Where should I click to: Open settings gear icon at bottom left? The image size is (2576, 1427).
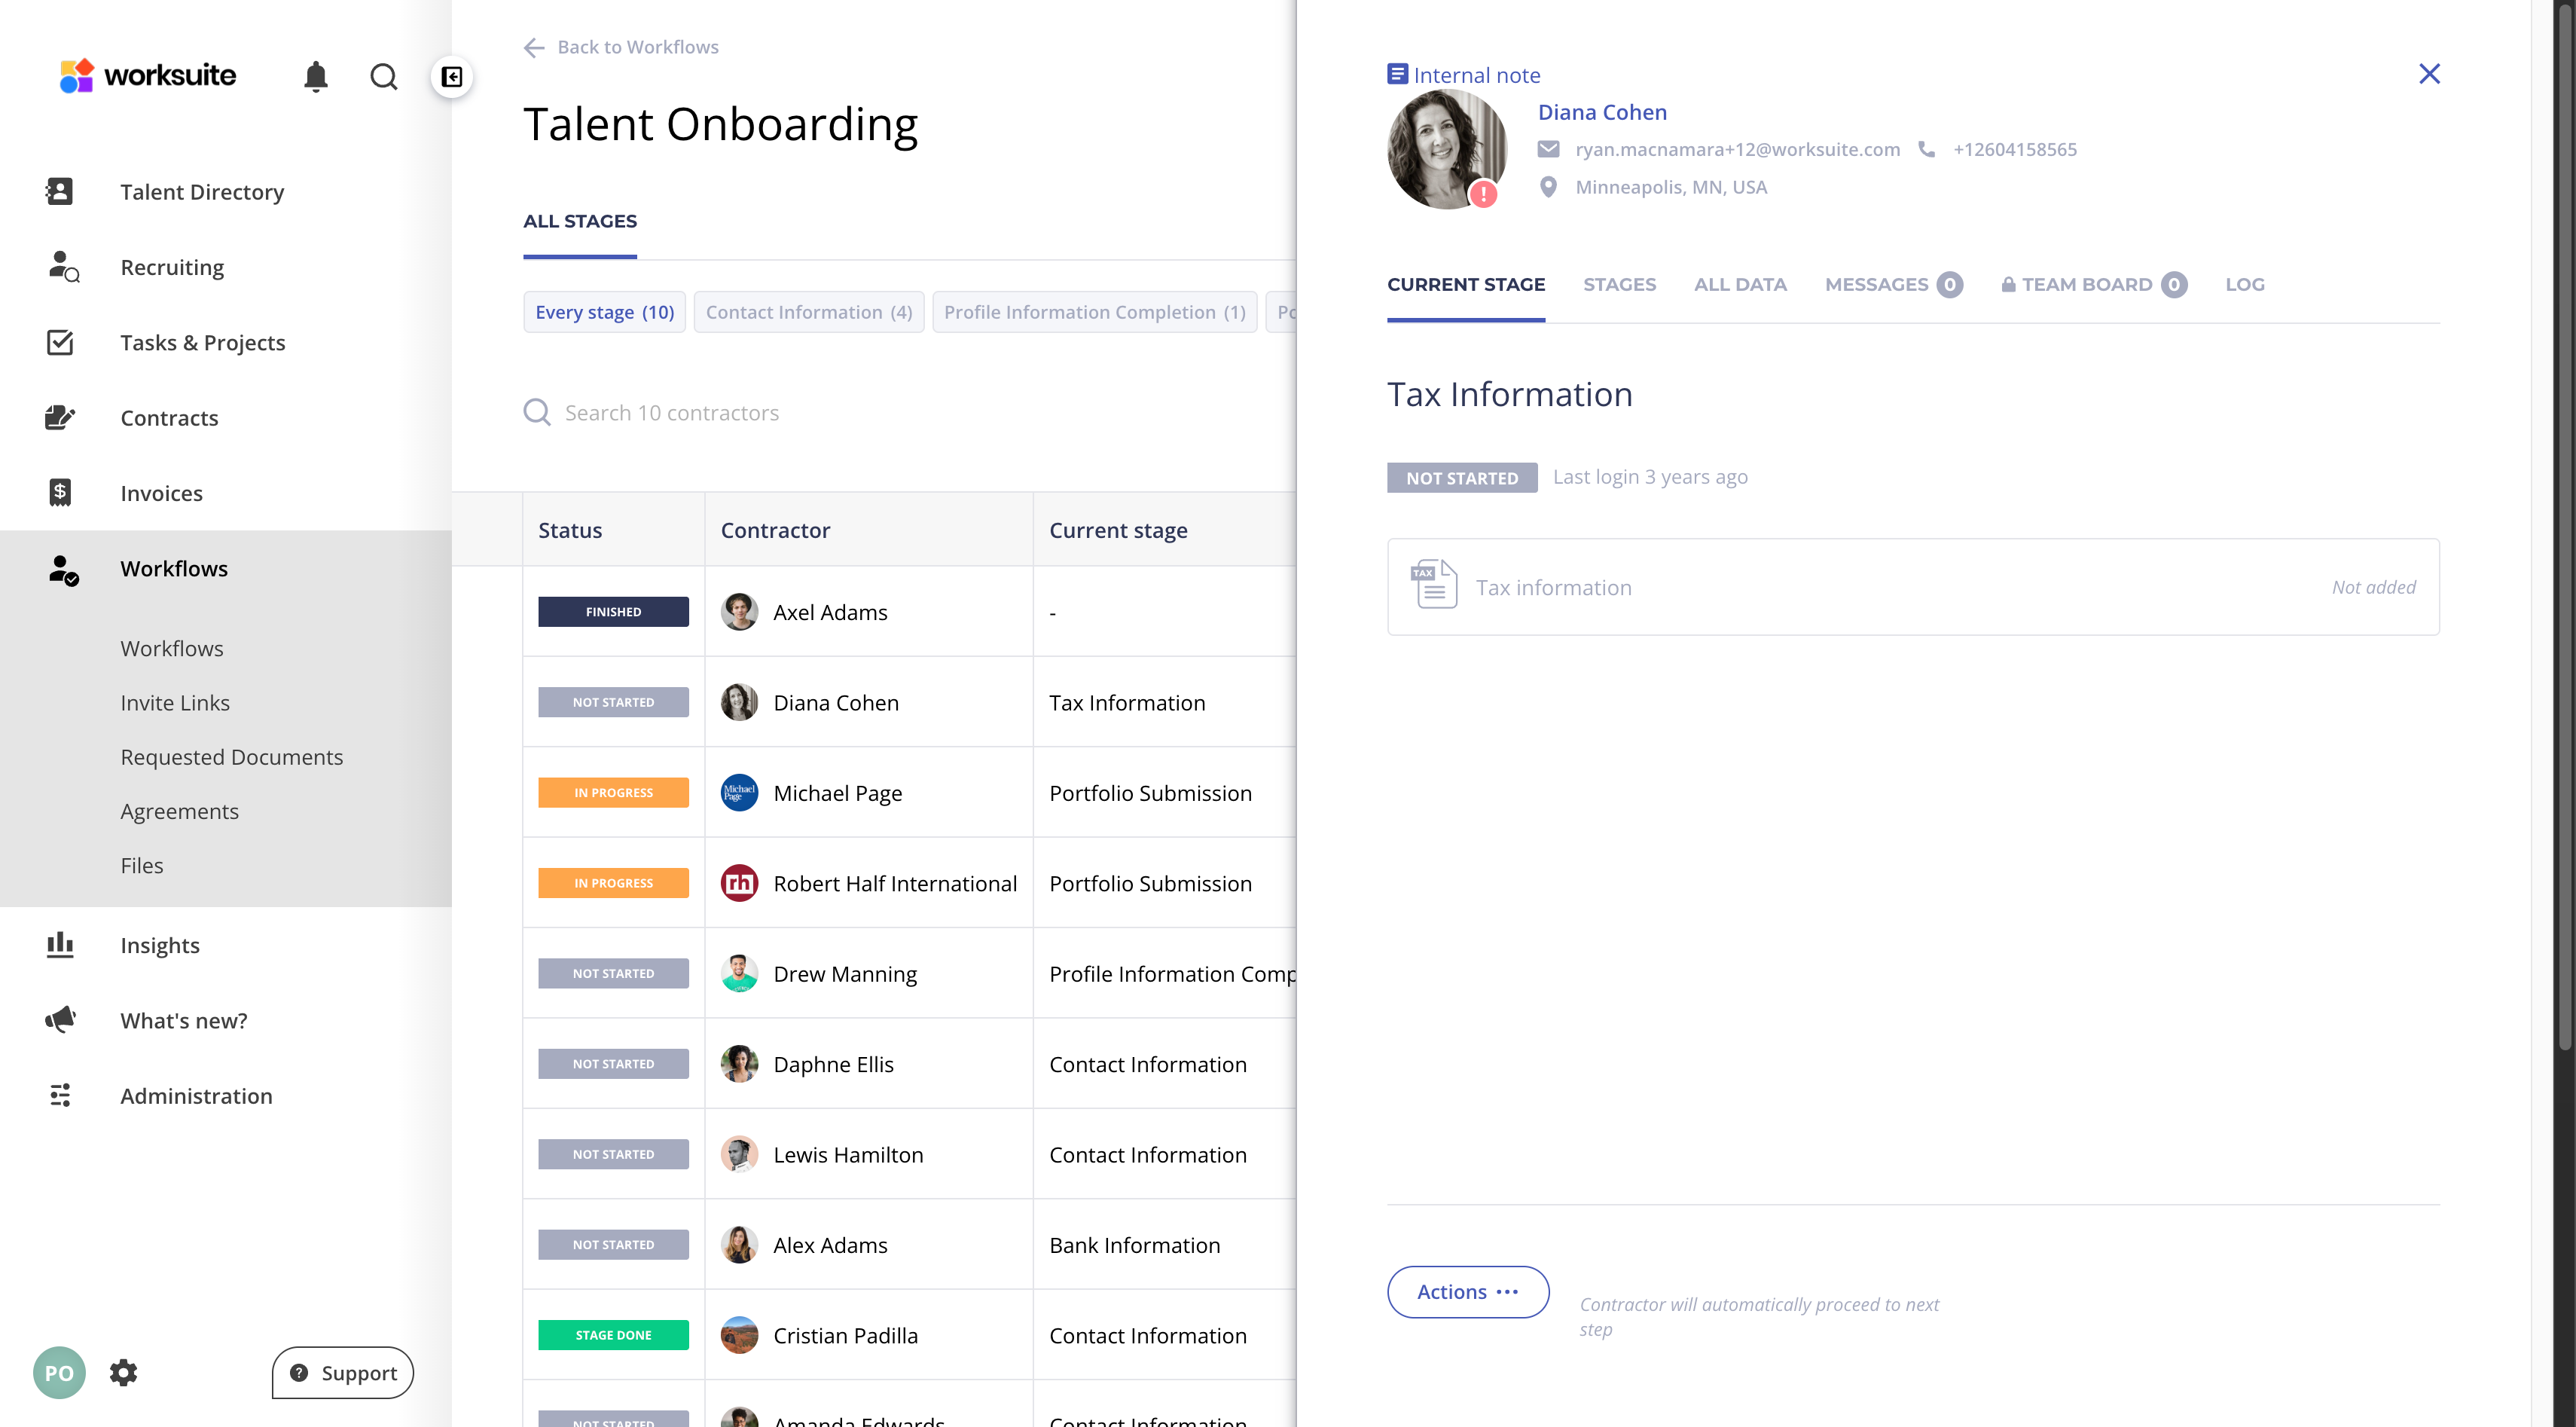pyautogui.click(x=123, y=1372)
